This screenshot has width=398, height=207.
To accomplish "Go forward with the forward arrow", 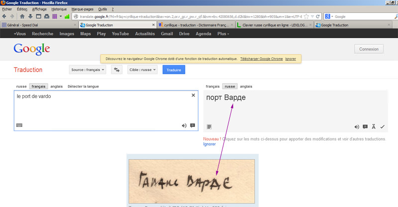I will [12, 16].
